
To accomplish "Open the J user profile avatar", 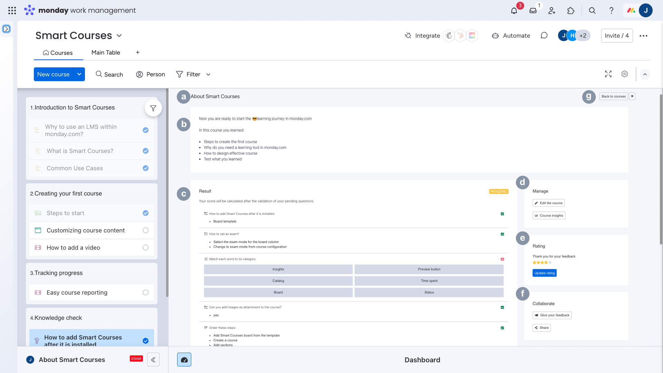I will pos(645,10).
